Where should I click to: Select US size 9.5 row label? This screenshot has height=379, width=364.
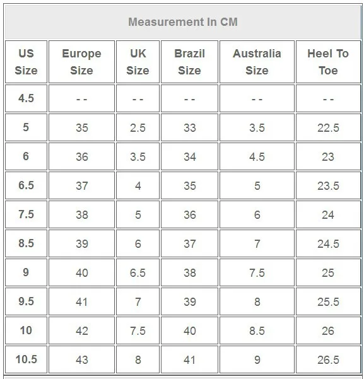pyautogui.click(x=26, y=301)
